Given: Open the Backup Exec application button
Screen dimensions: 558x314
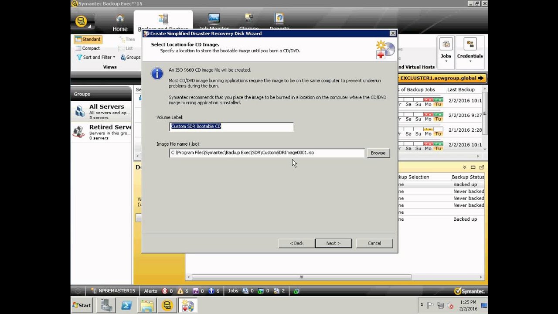Looking at the screenshot, I should pos(82,21).
